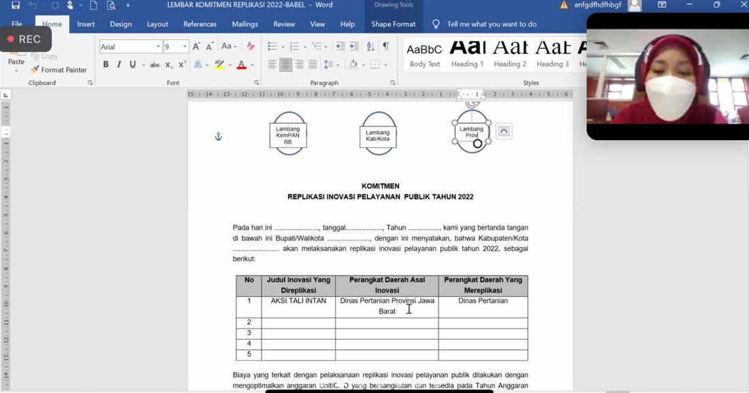This screenshot has width=749, height=393.
Task: Toggle Touch/Mouse mode icon
Action: pos(70,5)
